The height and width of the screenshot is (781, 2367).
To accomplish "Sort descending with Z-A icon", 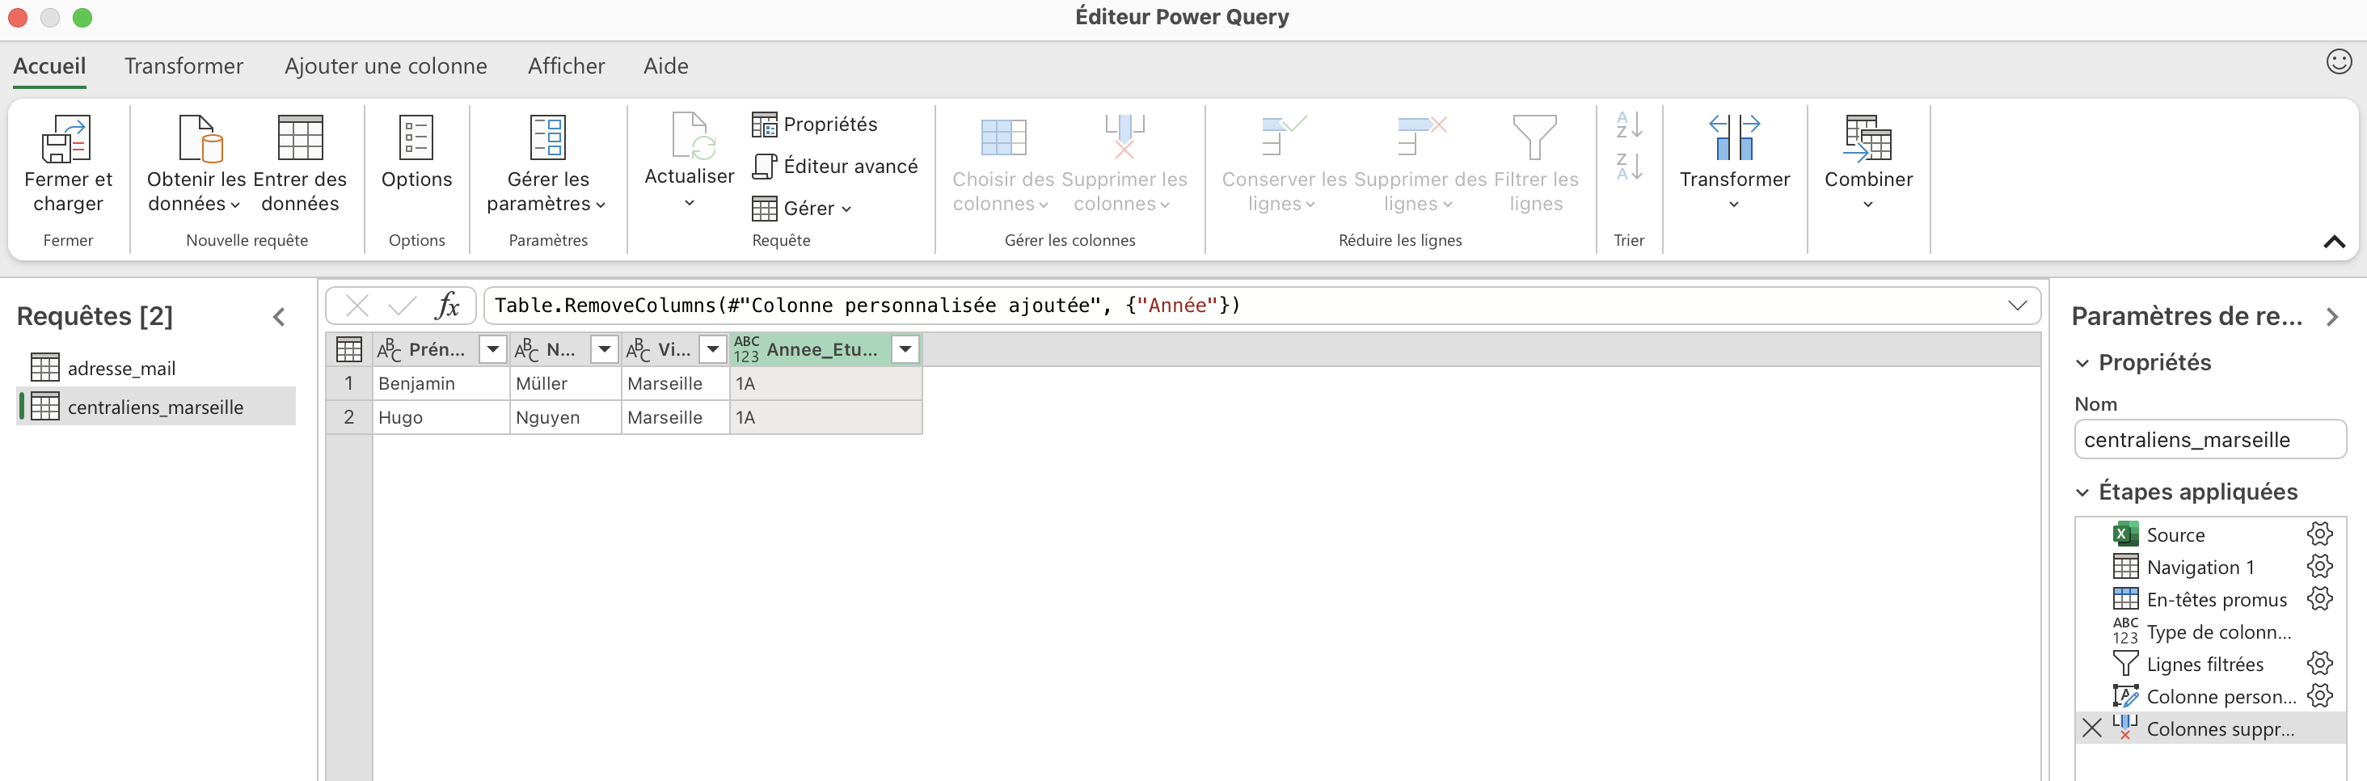I will tap(1629, 167).
